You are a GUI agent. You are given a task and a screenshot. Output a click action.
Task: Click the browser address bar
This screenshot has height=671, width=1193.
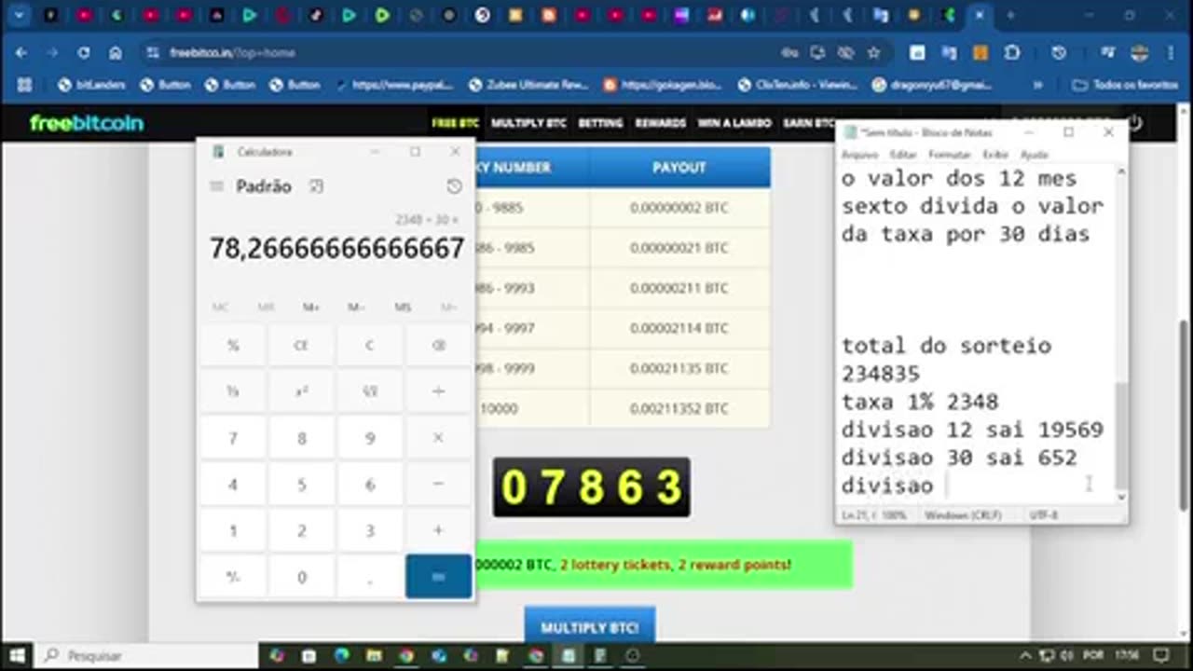(466, 53)
